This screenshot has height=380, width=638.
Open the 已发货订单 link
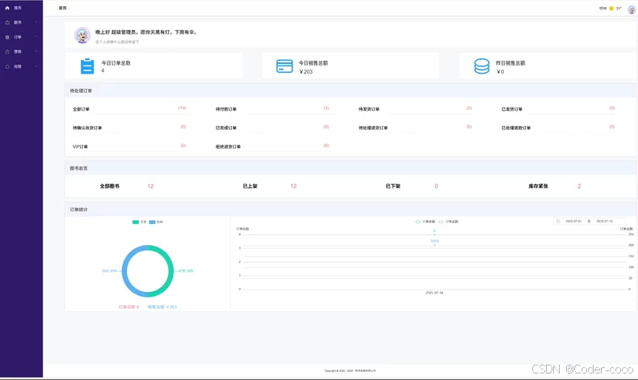[512, 109]
